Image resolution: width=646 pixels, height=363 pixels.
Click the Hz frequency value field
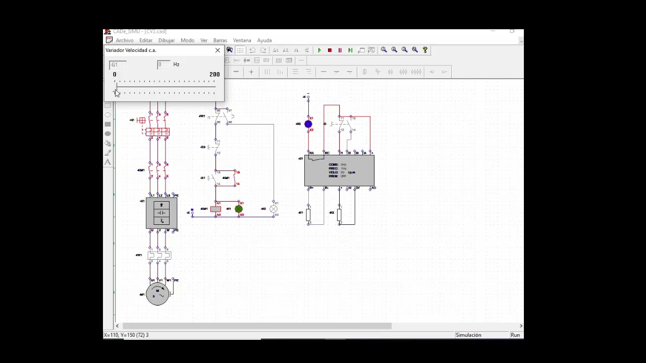point(164,65)
